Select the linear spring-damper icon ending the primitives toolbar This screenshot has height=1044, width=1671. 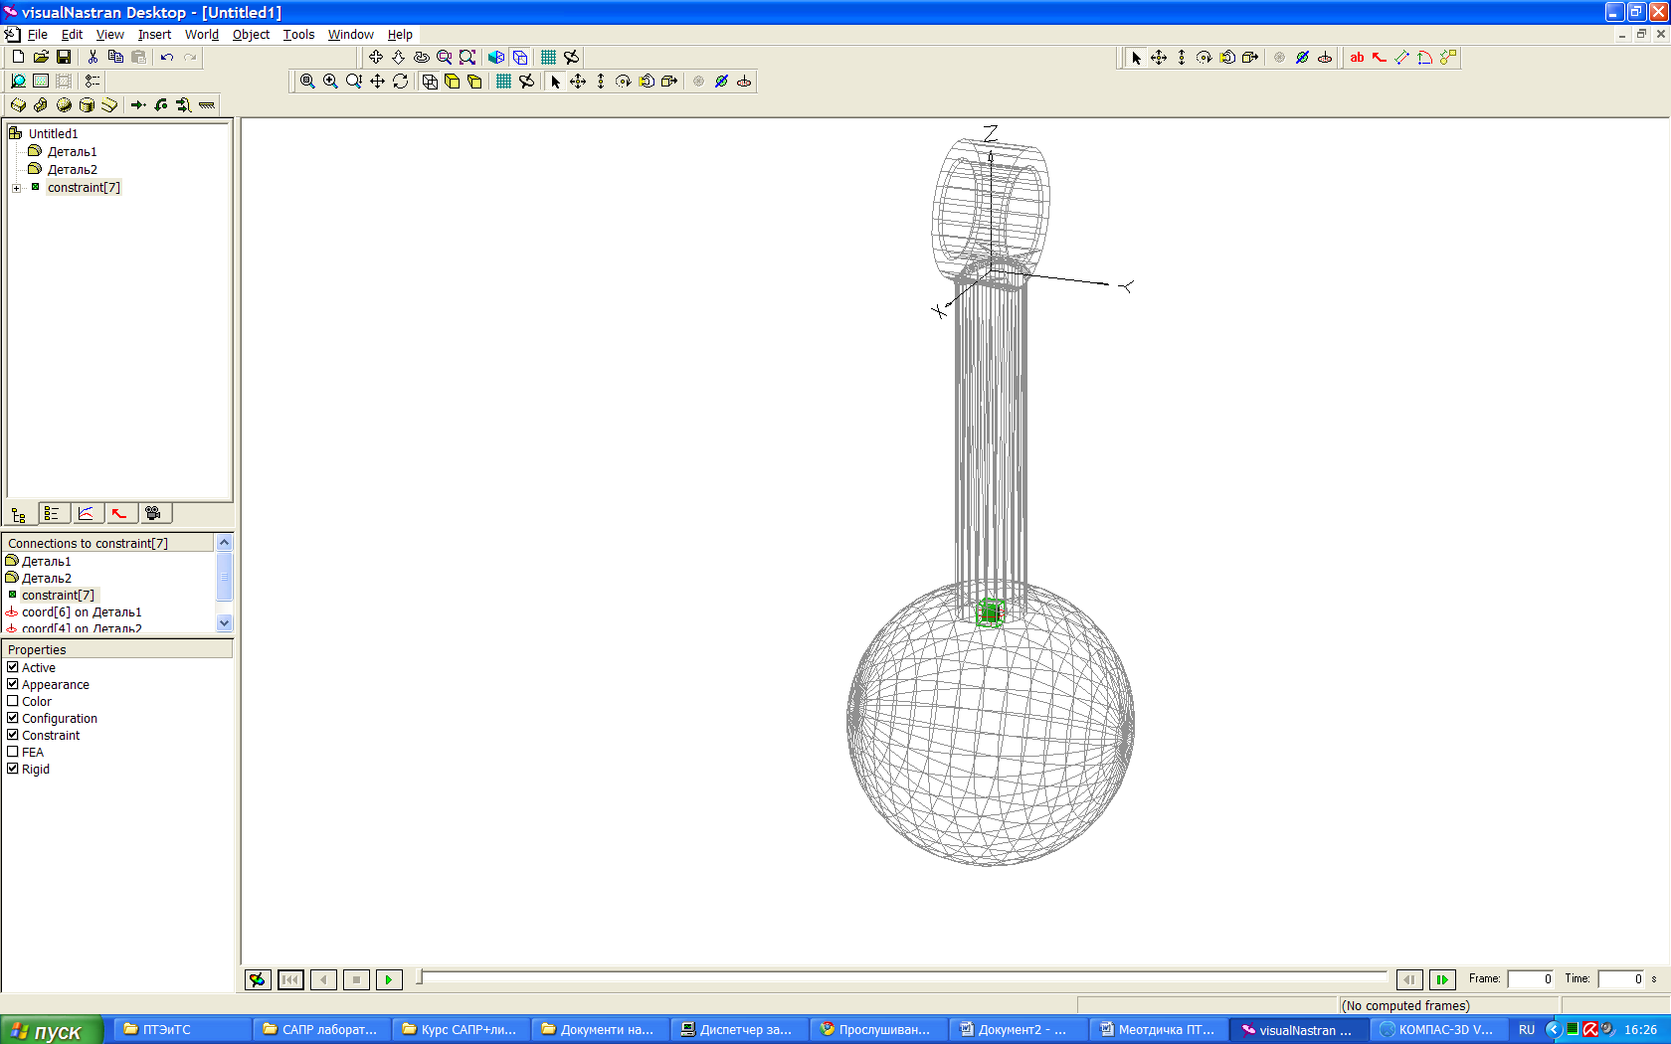coord(207,104)
